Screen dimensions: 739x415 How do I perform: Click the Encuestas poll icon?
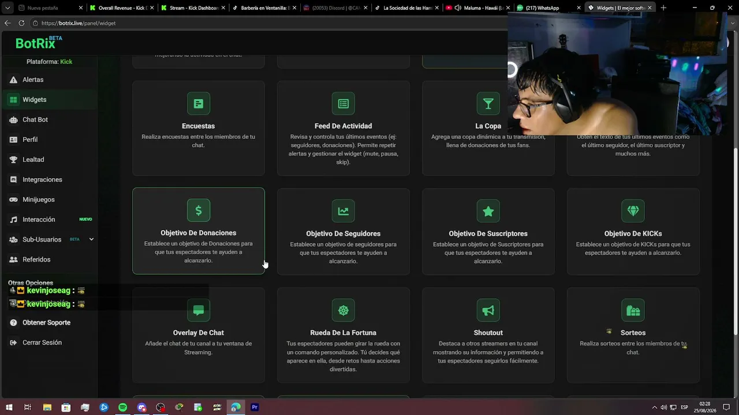click(199, 104)
